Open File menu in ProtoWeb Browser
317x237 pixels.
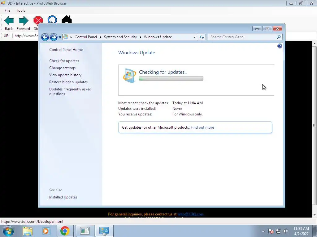point(7,10)
